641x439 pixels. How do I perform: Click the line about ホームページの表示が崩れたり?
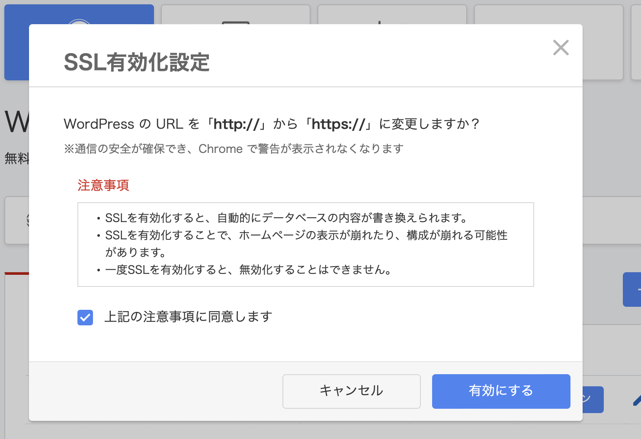pos(306,244)
